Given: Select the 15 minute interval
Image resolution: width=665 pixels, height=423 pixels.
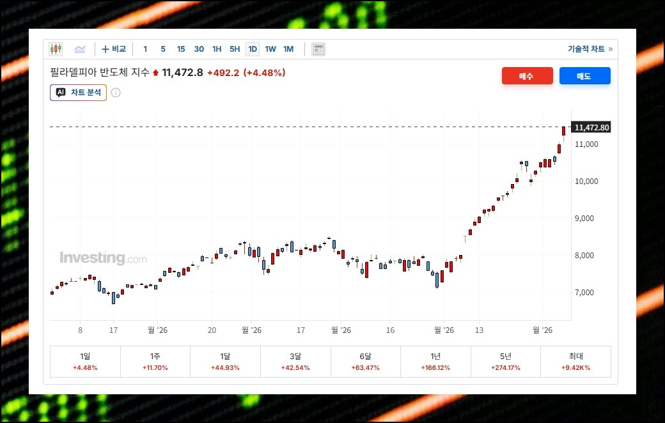Looking at the screenshot, I should point(181,49).
